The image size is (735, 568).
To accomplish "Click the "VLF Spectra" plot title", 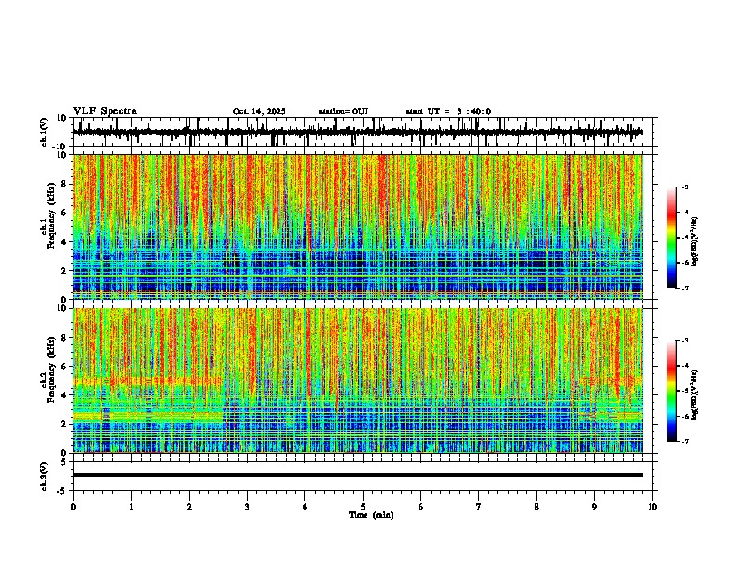I will click(x=105, y=110).
